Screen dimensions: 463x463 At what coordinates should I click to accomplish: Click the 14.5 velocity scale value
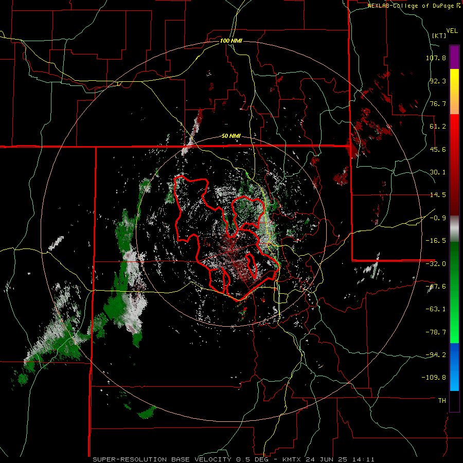click(x=438, y=195)
